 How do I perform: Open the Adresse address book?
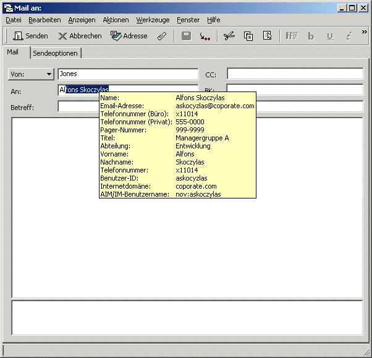(x=129, y=36)
